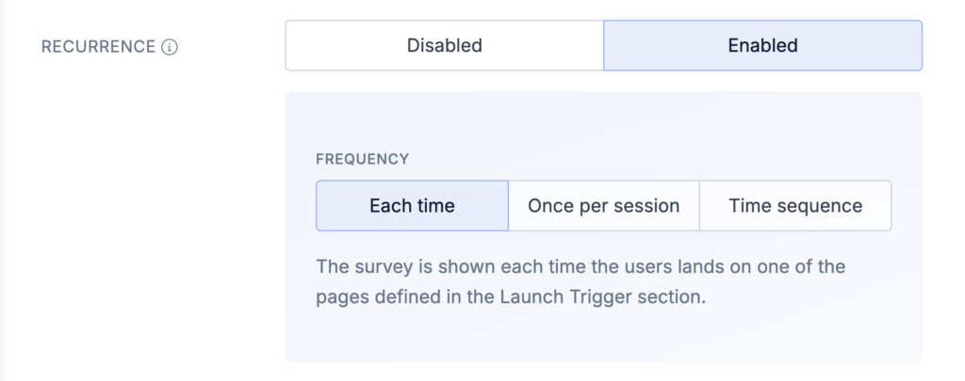The width and height of the screenshot is (965, 381).
Task: Set frequency to Once per session
Action: click(603, 206)
